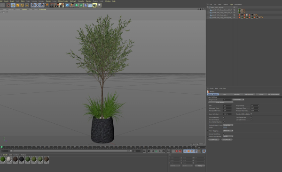Viewport: 282px width, 172px height.
Task: Toggle rotation keyframe recording icon
Action: tap(192, 151)
